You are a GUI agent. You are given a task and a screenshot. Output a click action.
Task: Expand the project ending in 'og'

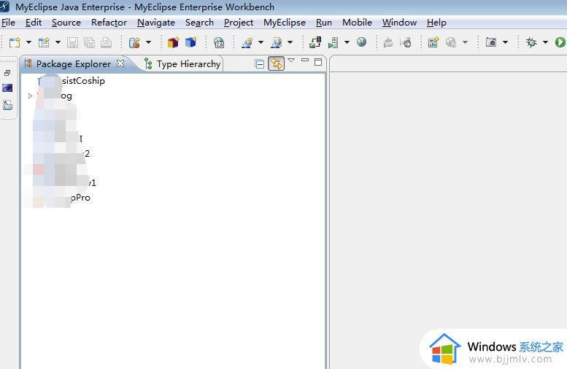pos(31,96)
